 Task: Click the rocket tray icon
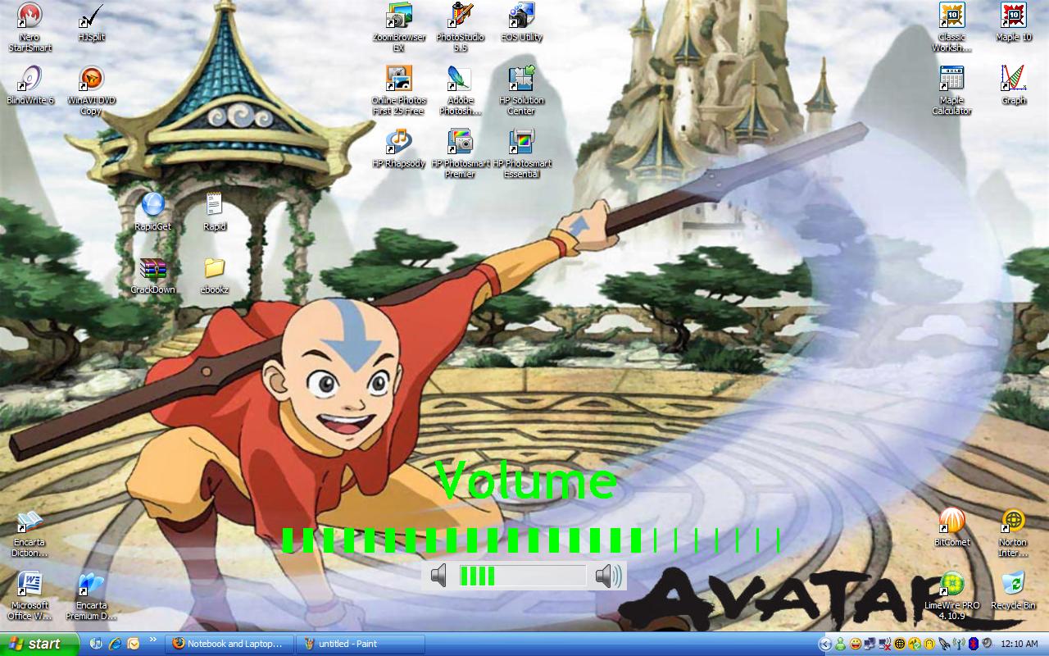pos(944,644)
